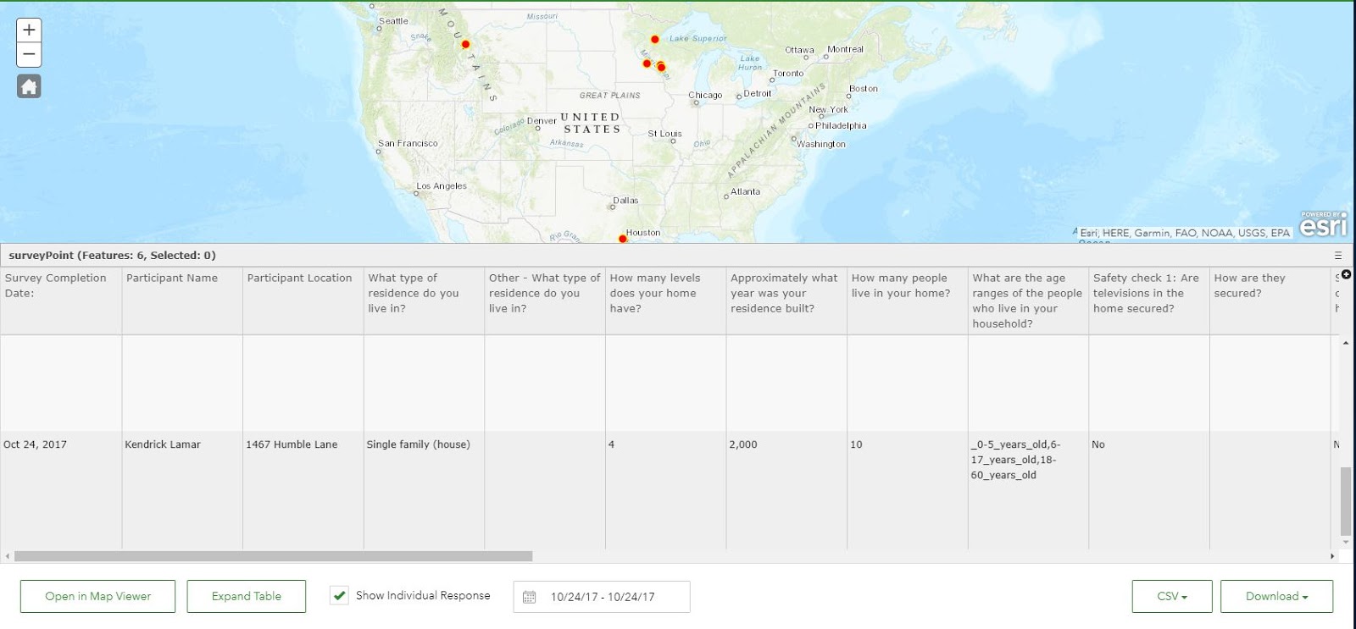Click the Participant Name column header

tap(172, 278)
